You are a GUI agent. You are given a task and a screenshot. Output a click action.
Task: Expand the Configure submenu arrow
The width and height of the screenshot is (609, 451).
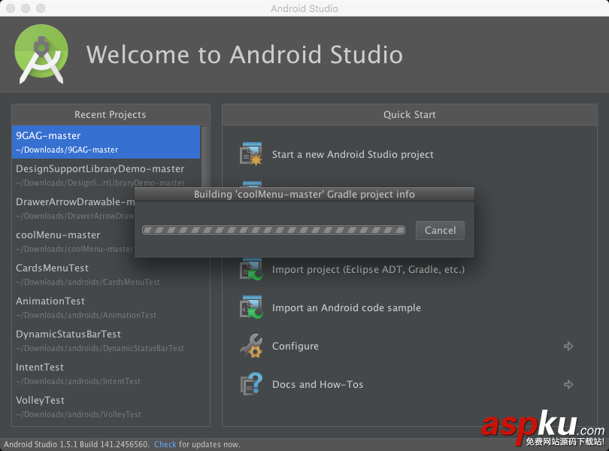[x=568, y=346]
